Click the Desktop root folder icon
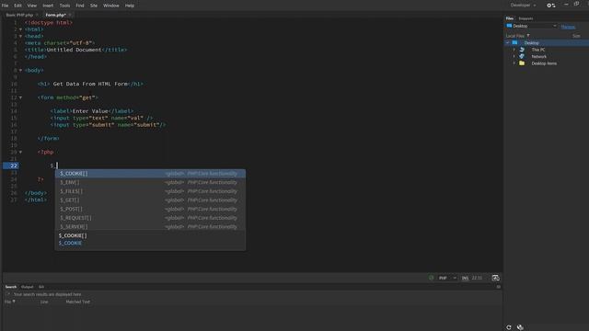 click(514, 43)
